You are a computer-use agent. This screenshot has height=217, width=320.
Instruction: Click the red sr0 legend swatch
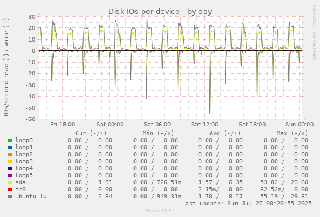pyautogui.click(x=10, y=190)
